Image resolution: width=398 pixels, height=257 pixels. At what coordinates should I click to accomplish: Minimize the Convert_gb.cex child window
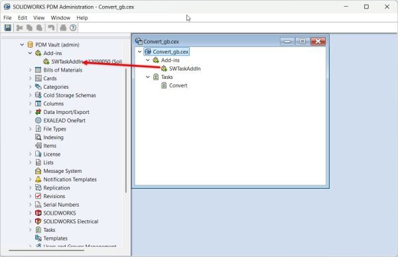[x=287, y=41]
